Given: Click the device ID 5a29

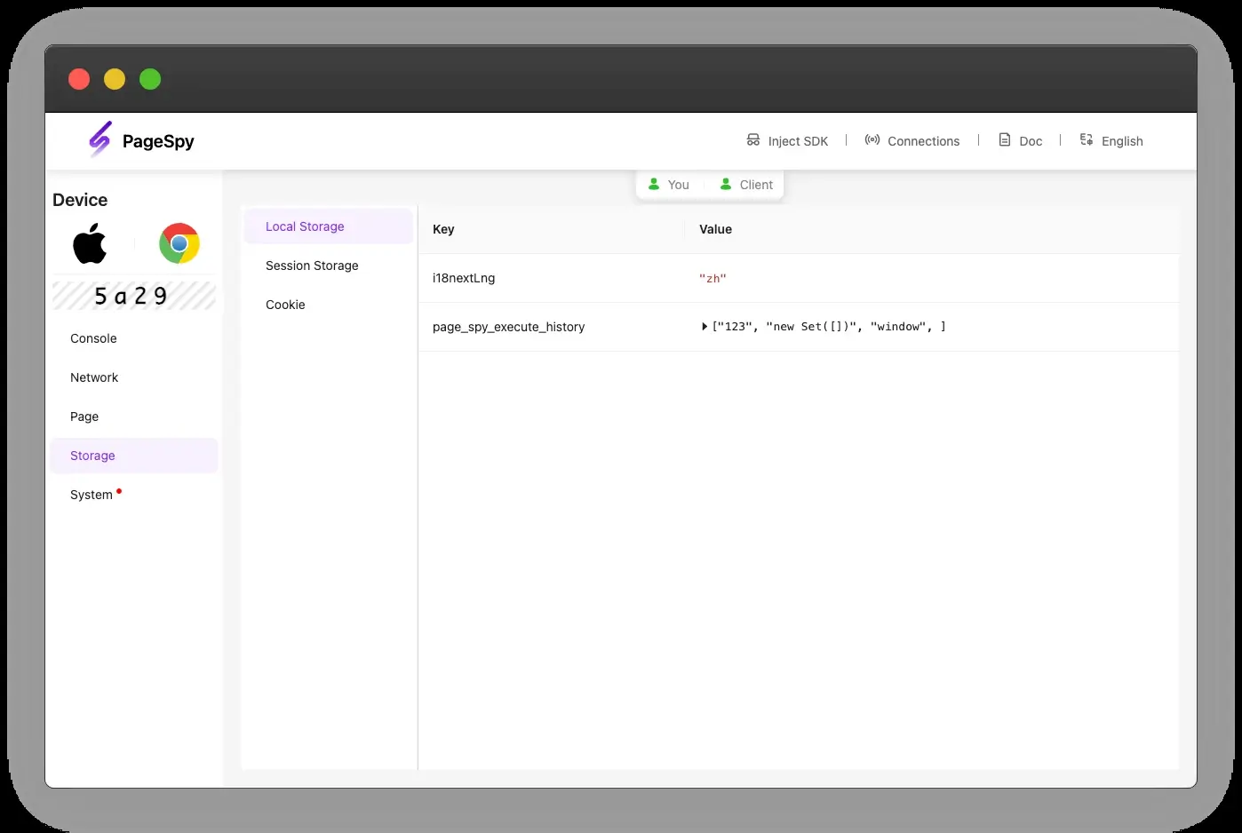Looking at the screenshot, I should pyautogui.click(x=131, y=296).
